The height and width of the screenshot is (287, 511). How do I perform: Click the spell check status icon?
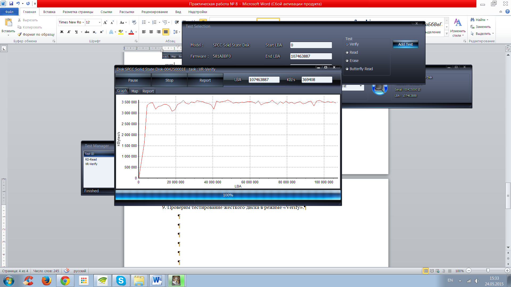tap(67, 271)
